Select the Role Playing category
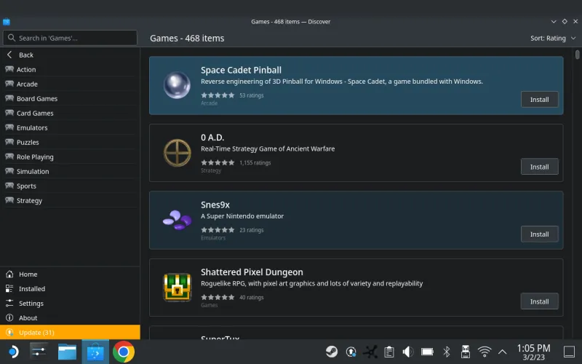This screenshot has height=364, width=582. (35, 157)
